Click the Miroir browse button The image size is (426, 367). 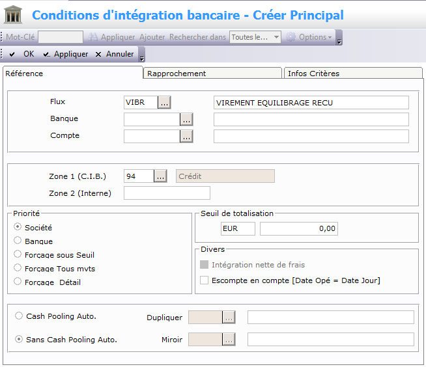point(228,339)
